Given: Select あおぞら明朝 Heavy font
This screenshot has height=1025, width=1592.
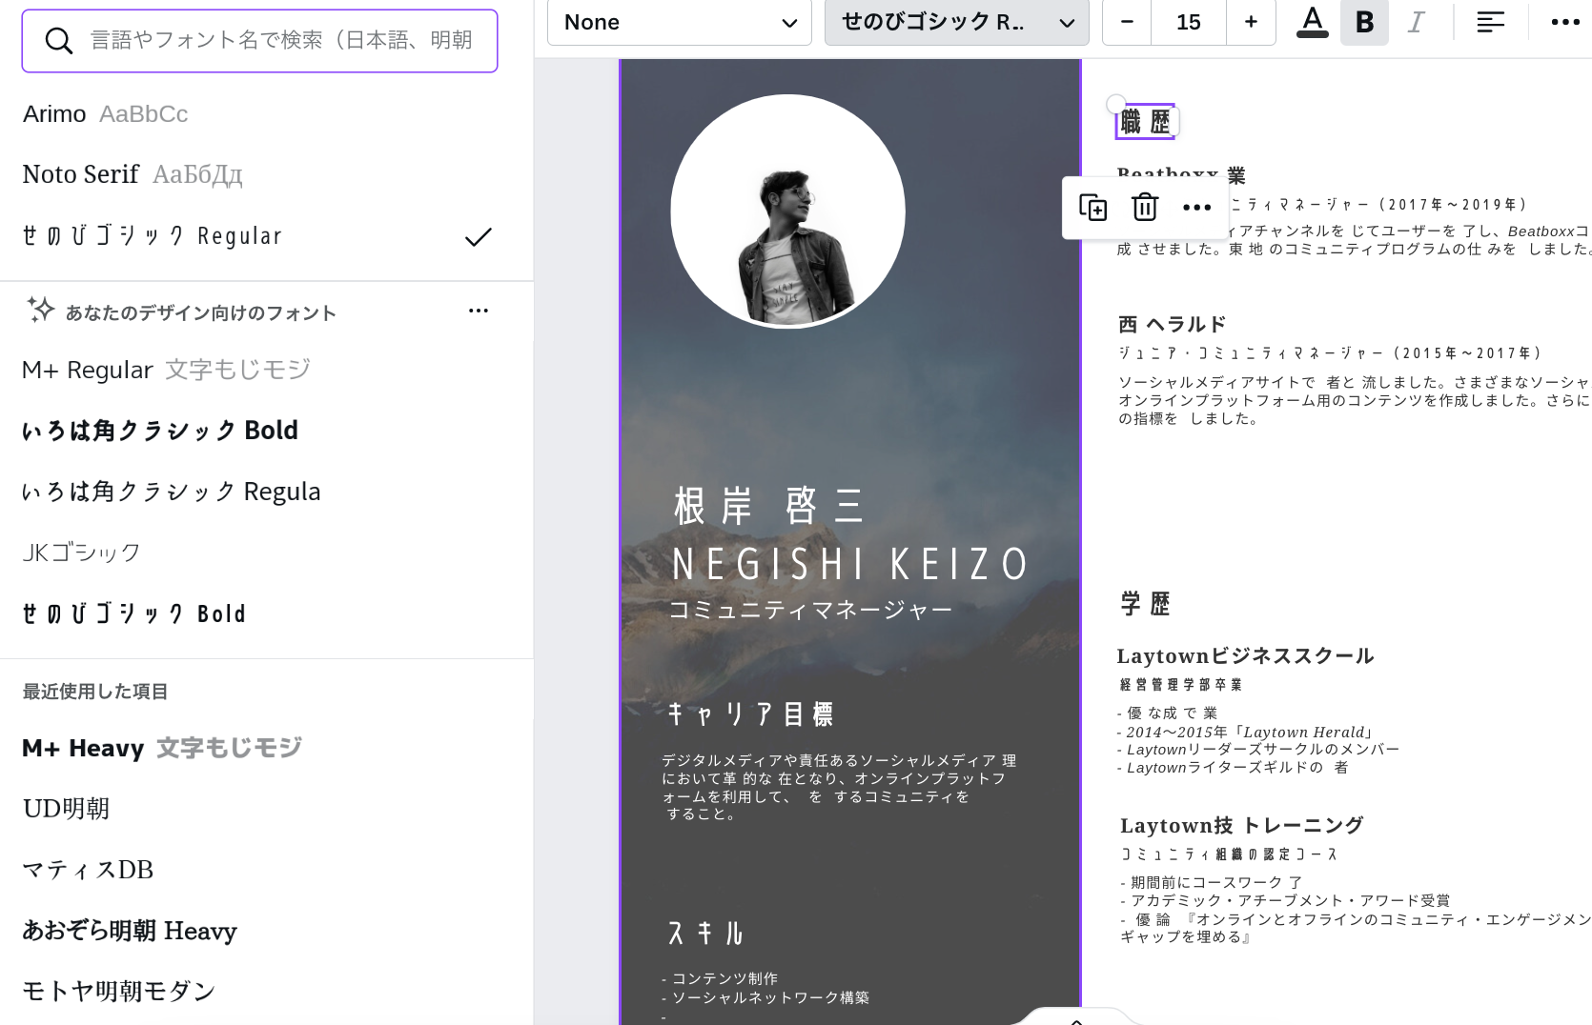Looking at the screenshot, I should pos(130,931).
